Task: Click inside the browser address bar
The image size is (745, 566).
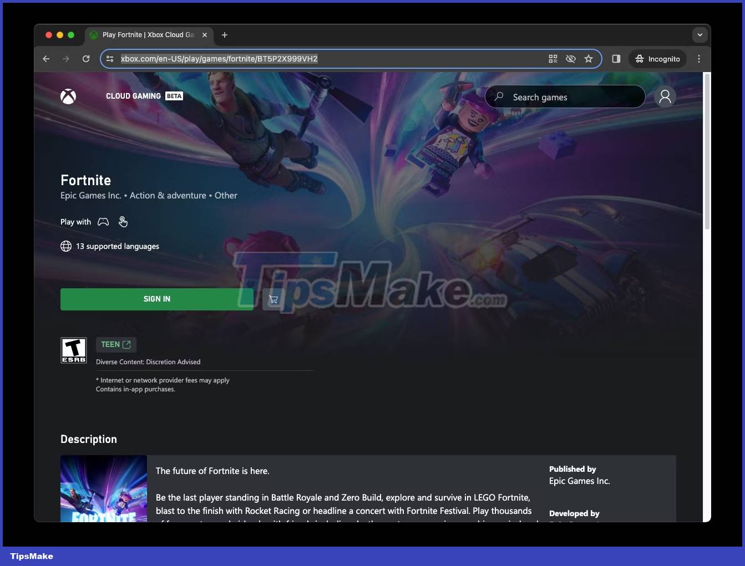Action: 333,59
